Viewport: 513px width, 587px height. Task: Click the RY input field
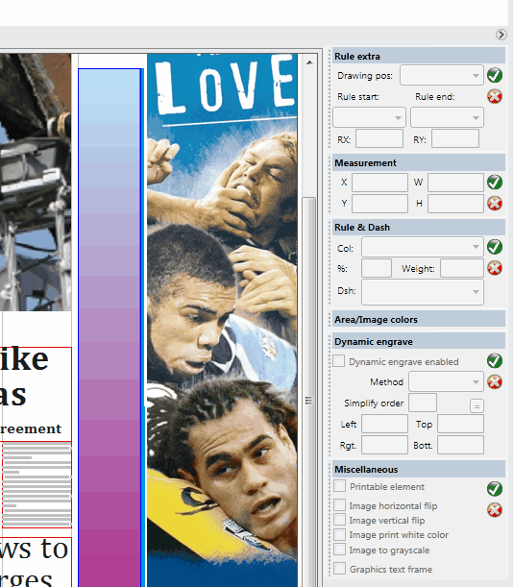455,139
